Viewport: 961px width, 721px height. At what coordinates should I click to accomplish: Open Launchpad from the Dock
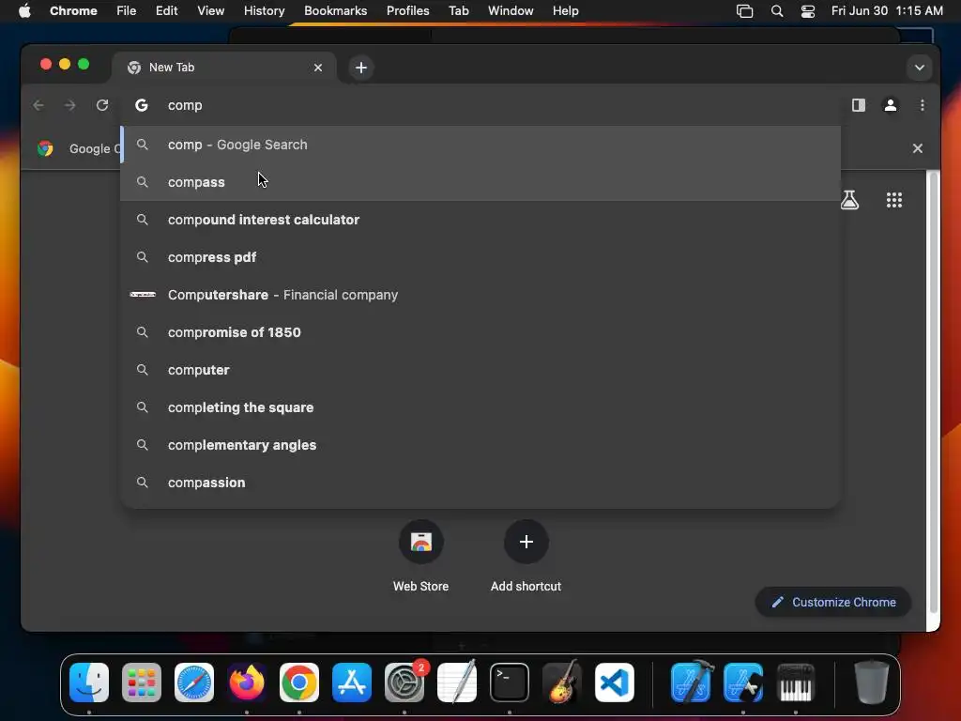[x=142, y=683]
